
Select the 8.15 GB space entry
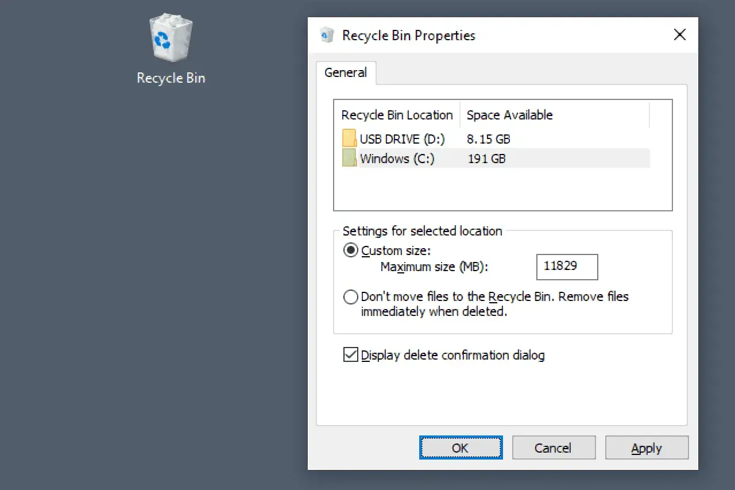tap(488, 139)
